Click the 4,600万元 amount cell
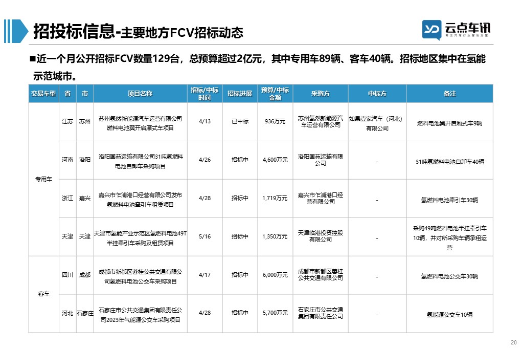The image size is (522, 348). coord(275,160)
